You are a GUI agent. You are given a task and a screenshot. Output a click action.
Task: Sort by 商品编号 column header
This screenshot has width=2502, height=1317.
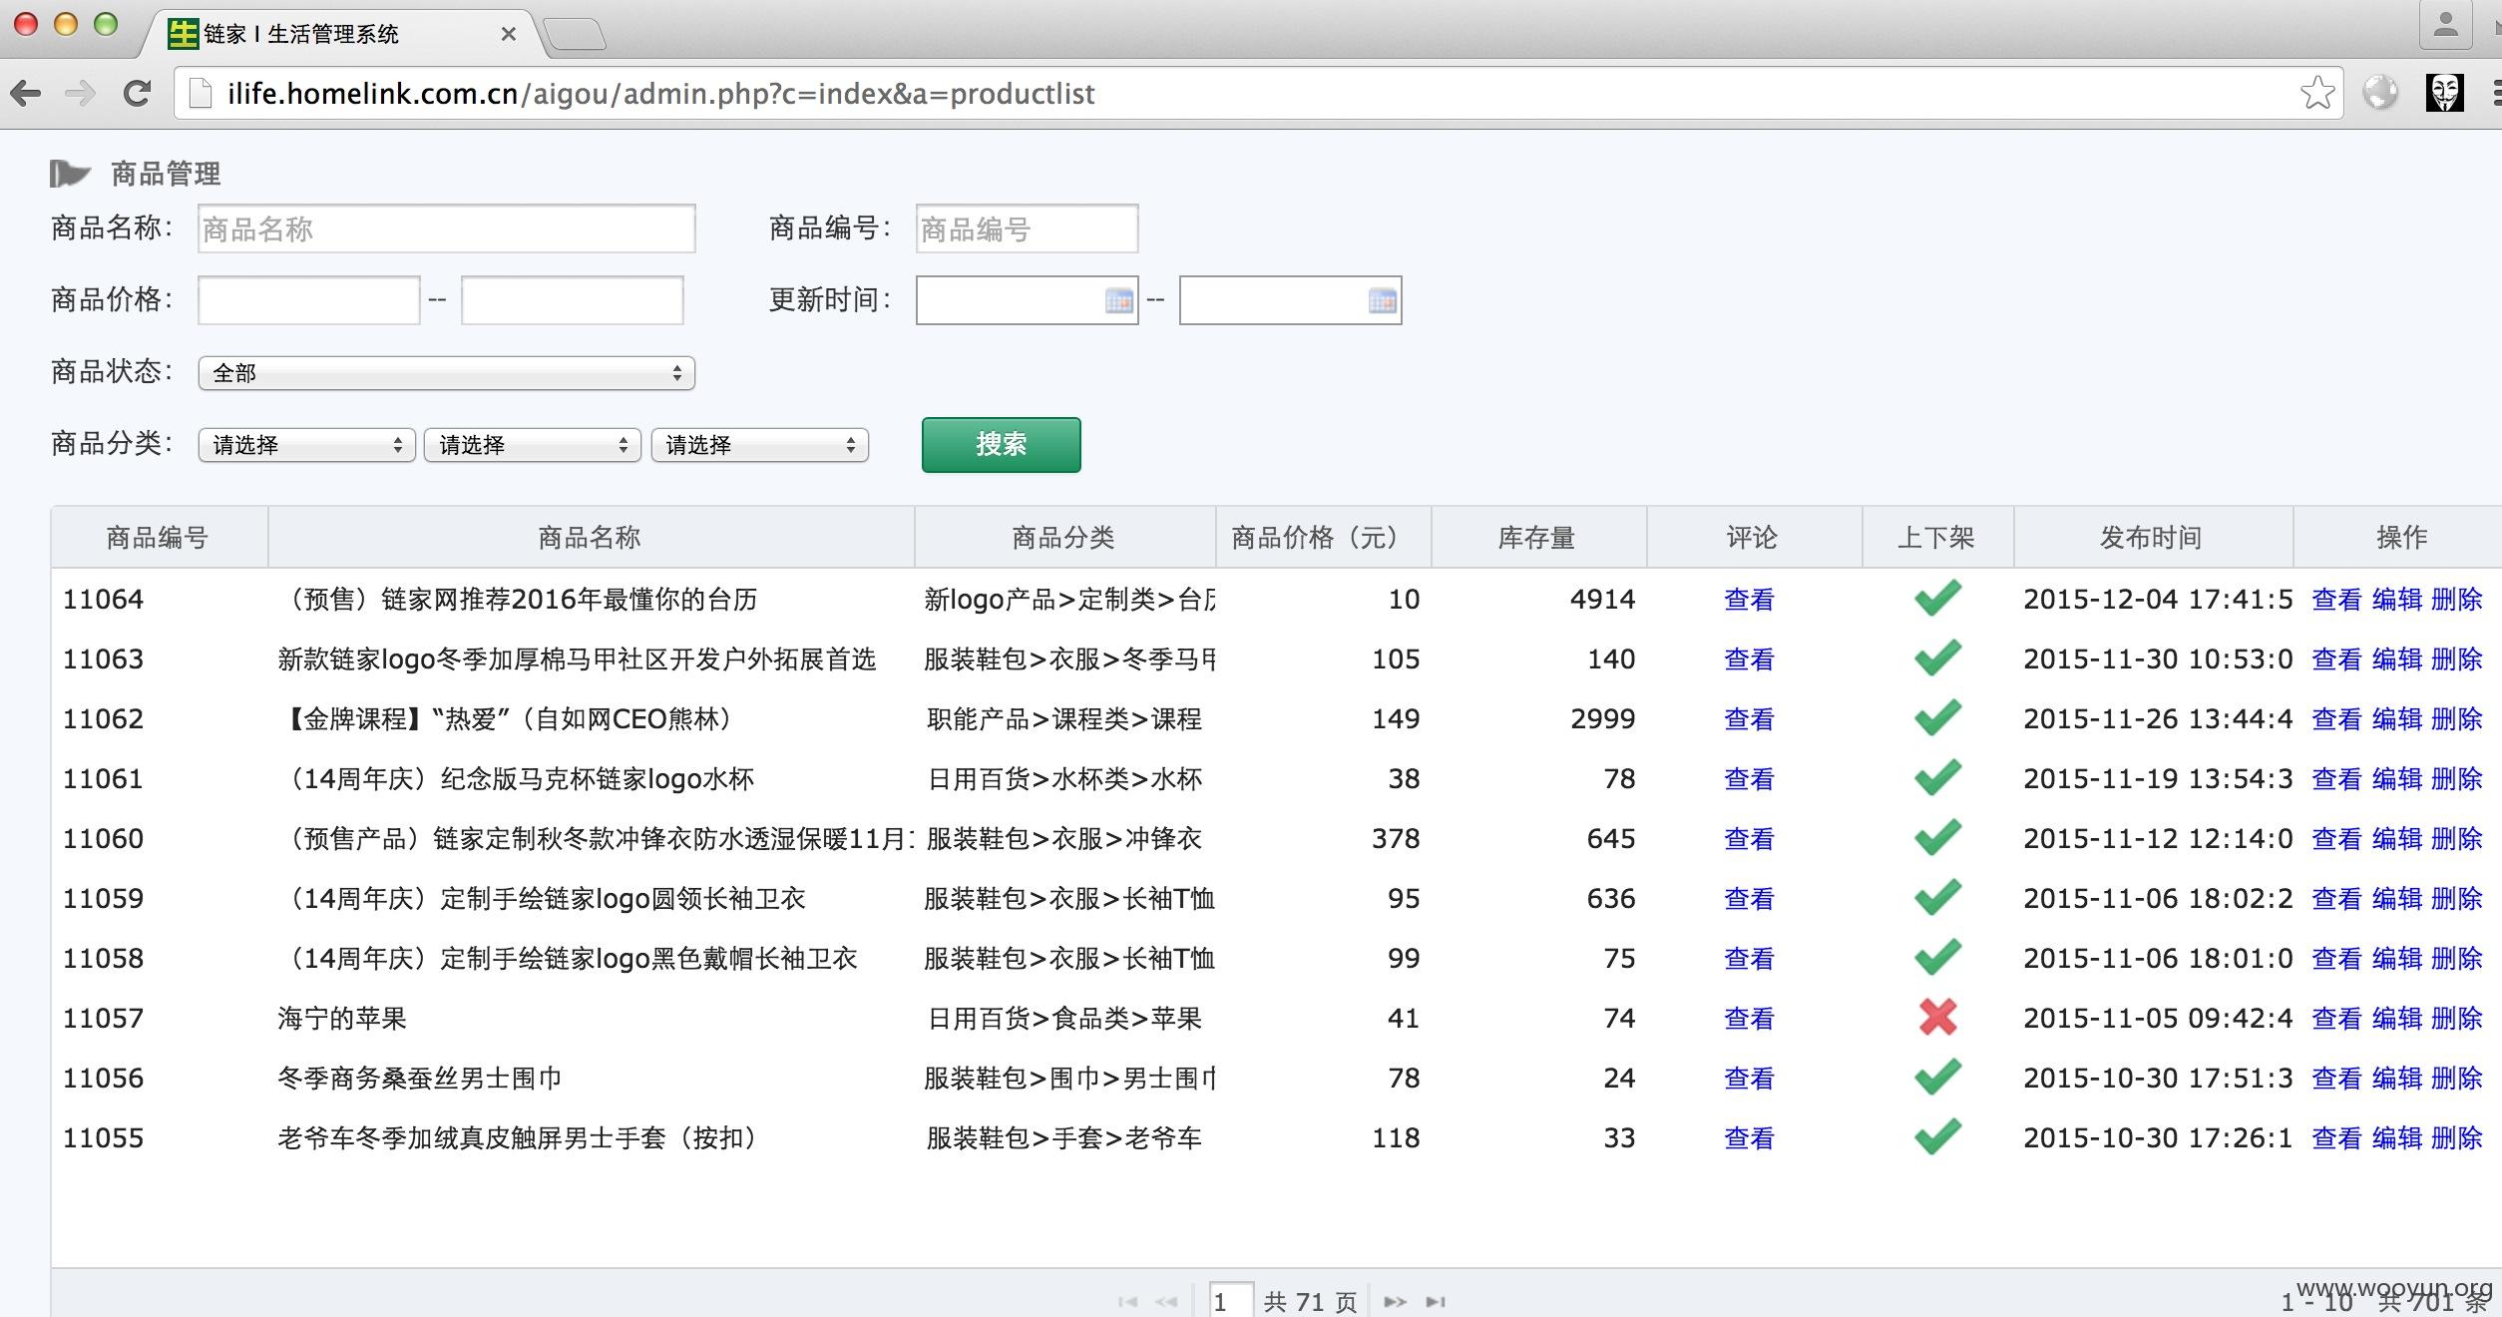(x=159, y=538)
